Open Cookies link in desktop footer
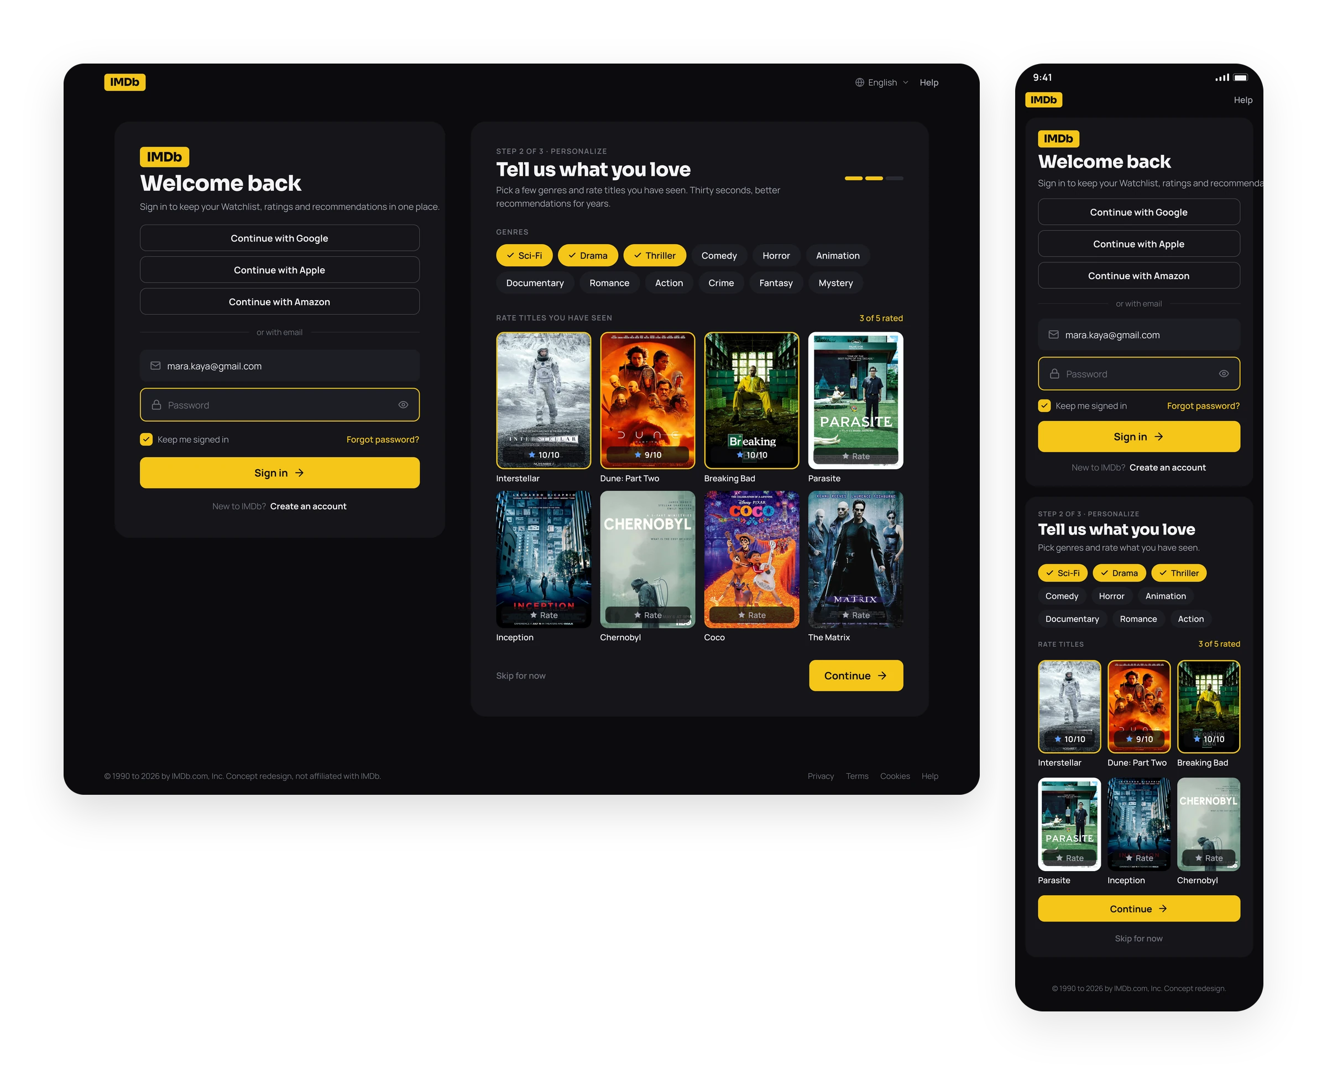 tap(895, 776)
